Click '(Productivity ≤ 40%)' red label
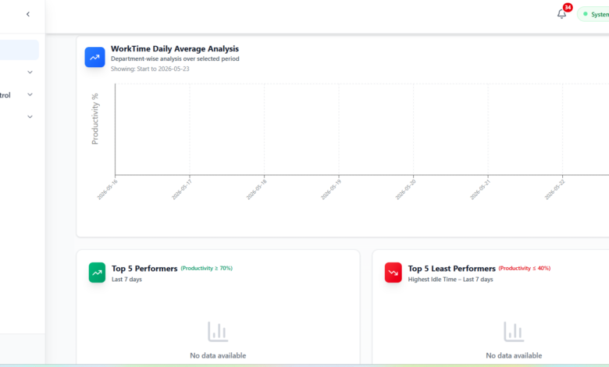Viewport: 609px width, 367px height. point(525,269)
